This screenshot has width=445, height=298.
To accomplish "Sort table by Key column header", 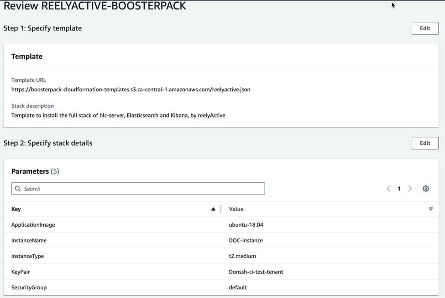I will coord(16,209).
